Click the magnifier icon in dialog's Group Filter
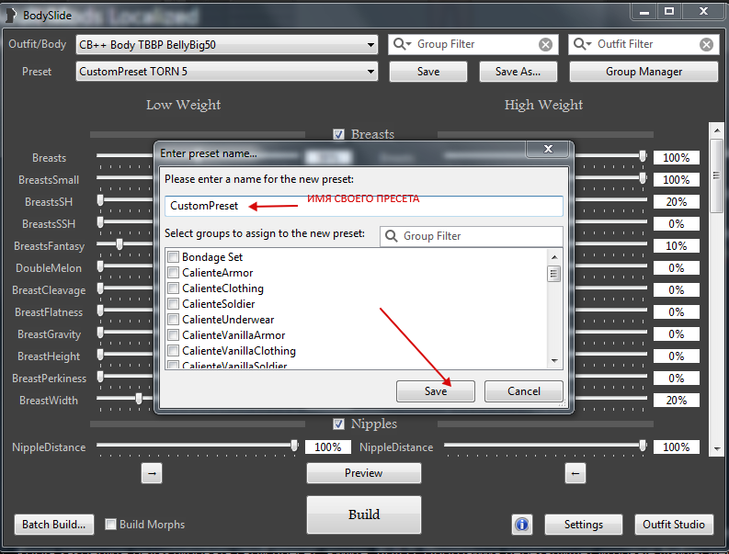 (393, 236)
